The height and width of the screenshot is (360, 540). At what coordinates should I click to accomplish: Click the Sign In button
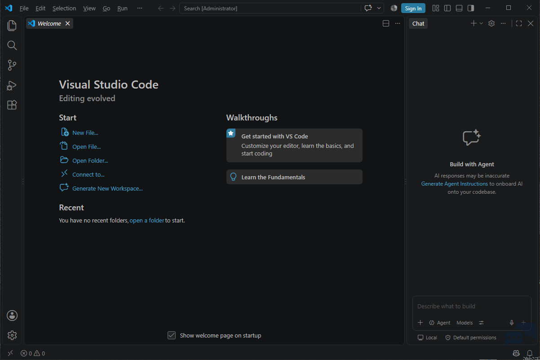tap(413, 8)
